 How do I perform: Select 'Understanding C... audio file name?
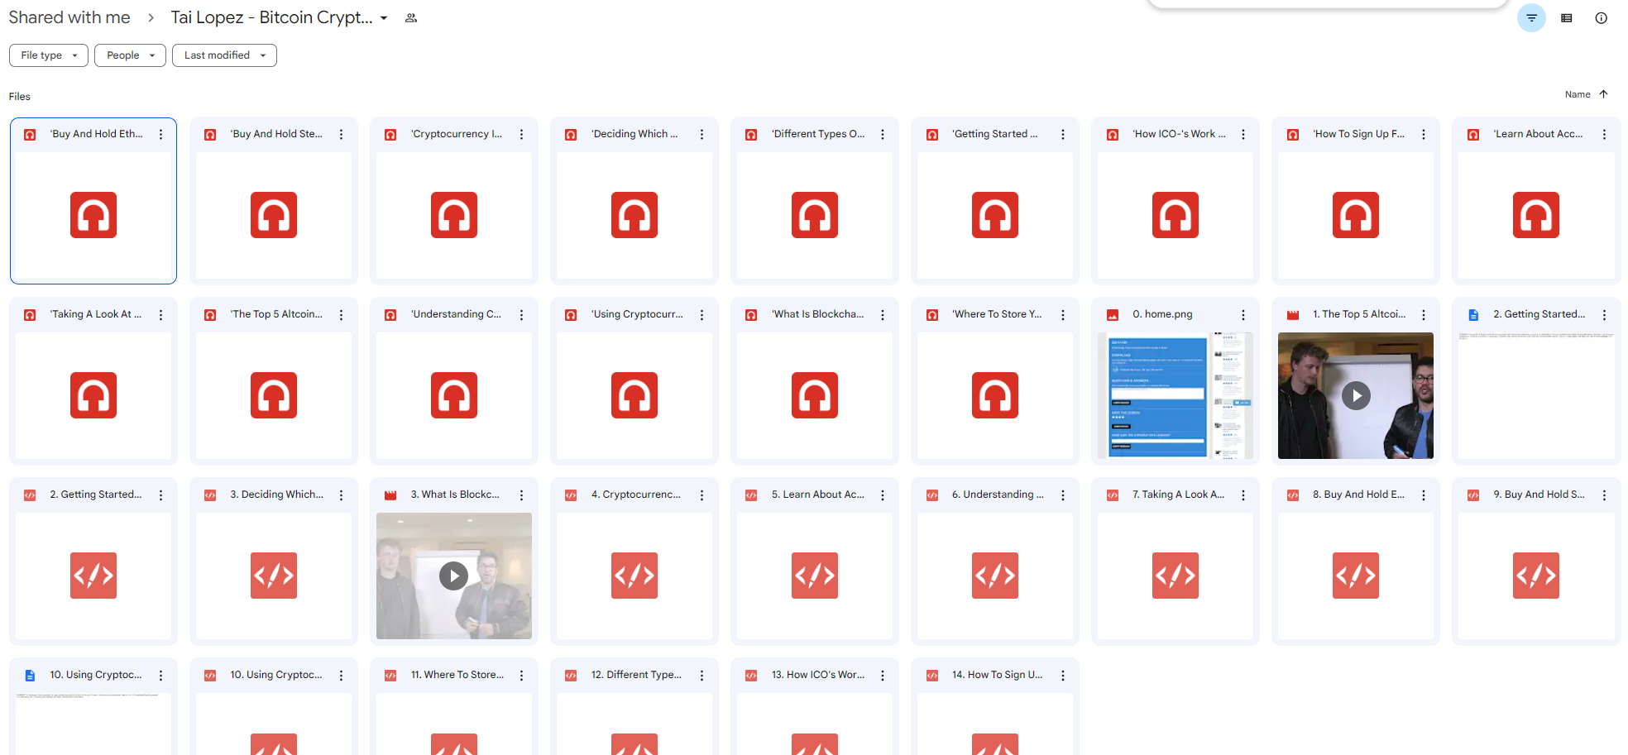[x=456, y=314]
